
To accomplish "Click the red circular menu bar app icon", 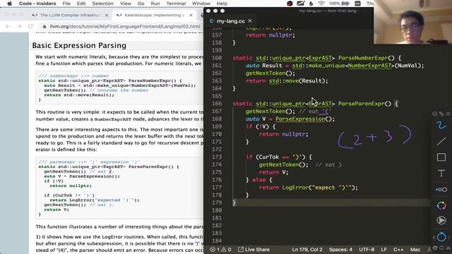I will 290,4.
